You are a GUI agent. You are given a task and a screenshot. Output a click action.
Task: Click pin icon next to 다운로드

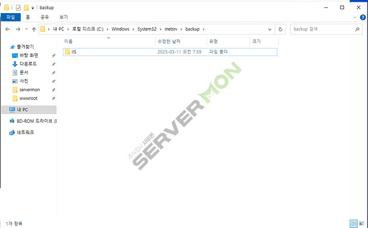tap(53, 64)
